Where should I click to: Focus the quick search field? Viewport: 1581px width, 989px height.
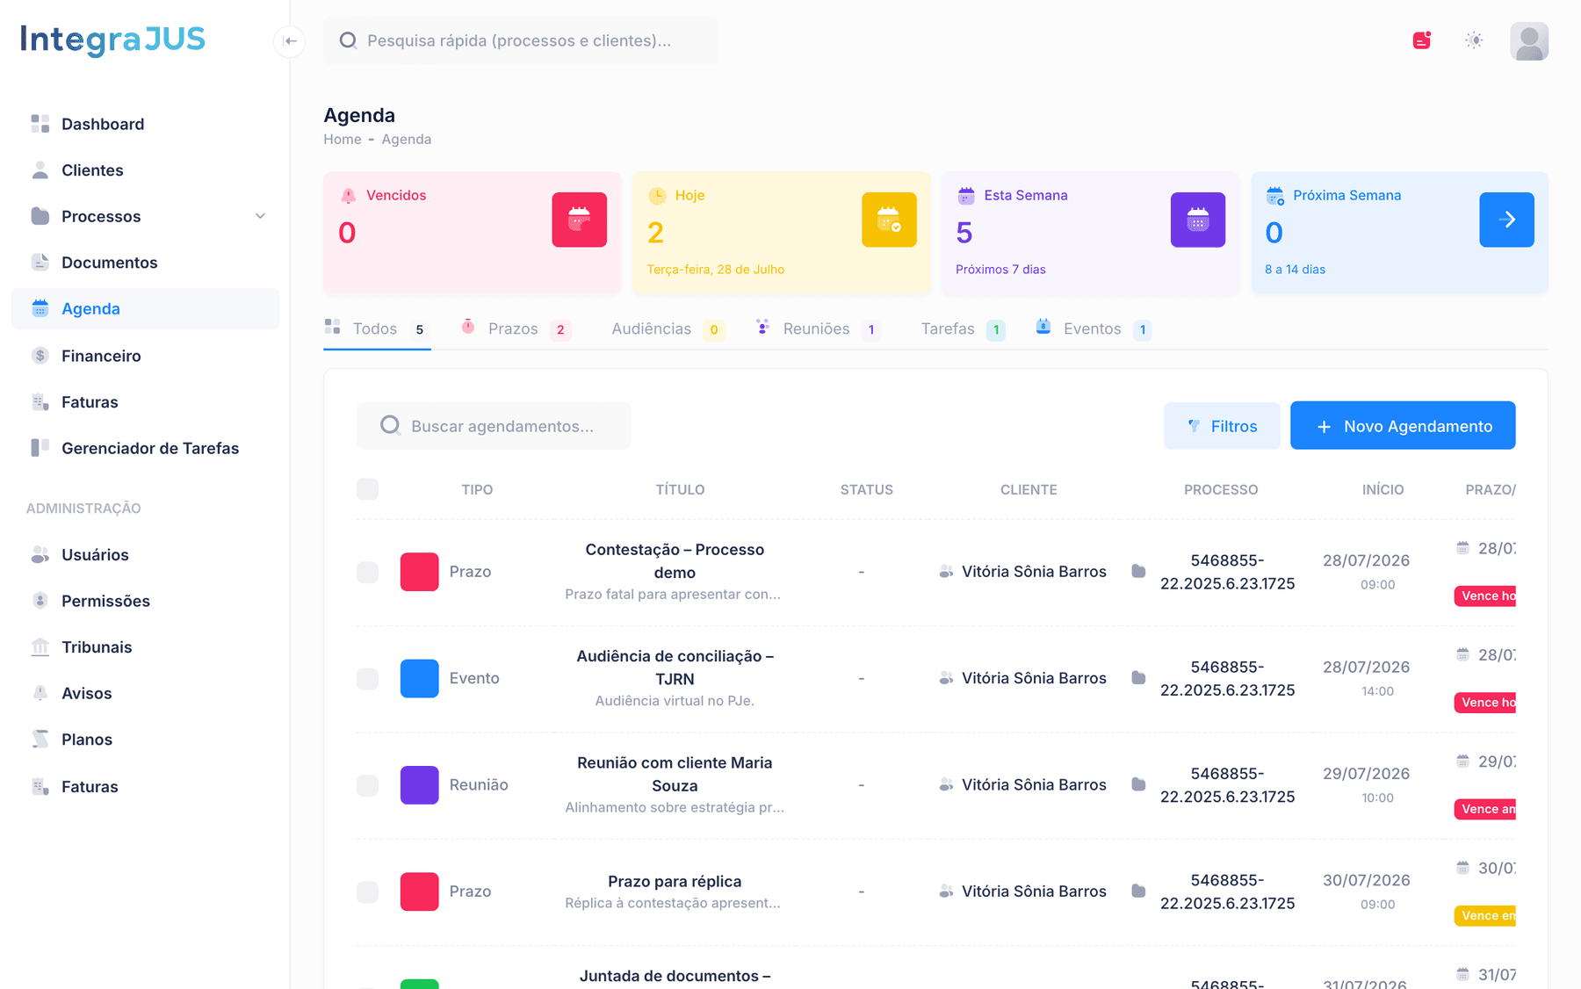521,40
